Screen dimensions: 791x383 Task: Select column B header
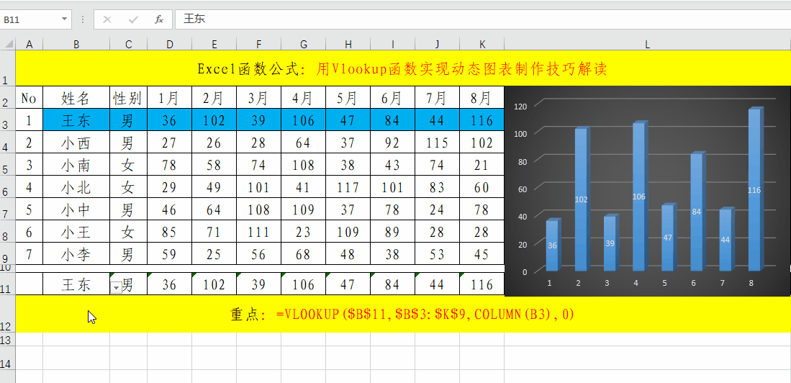click(x=76, y=45)
